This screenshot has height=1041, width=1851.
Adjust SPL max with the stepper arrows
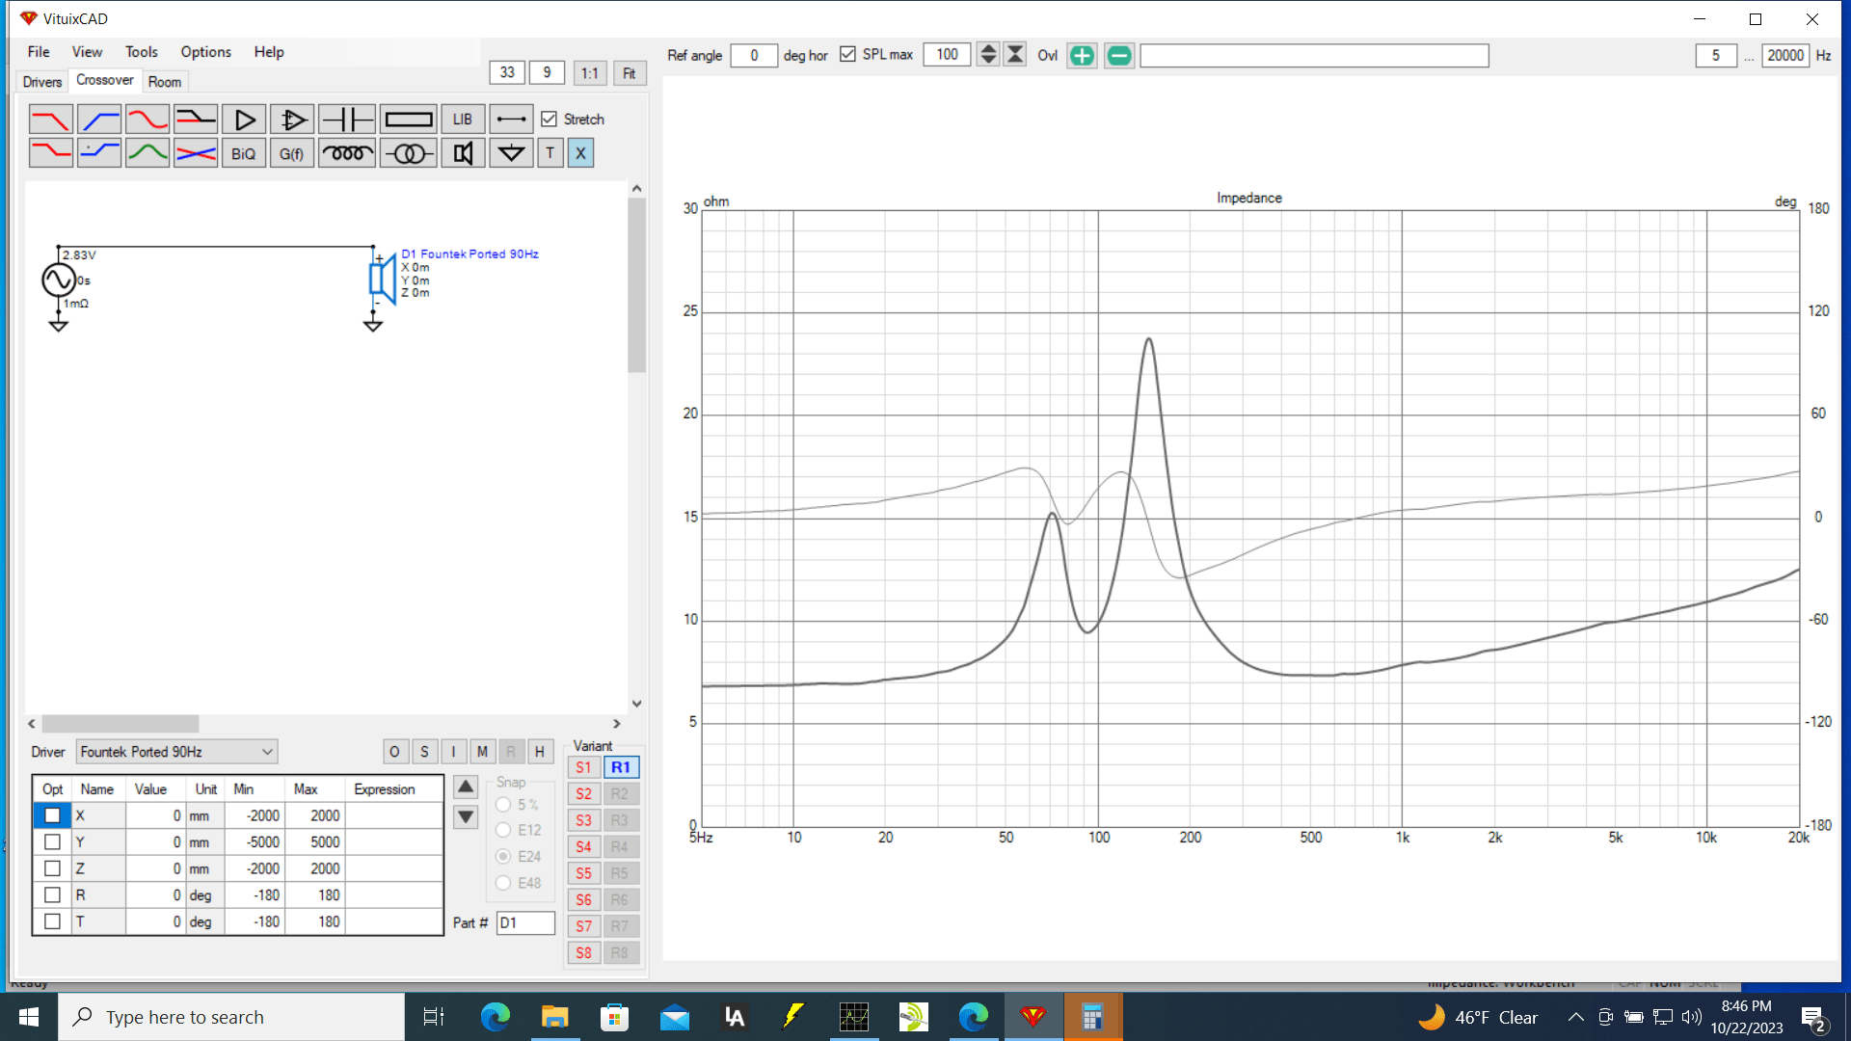(988, 55)
